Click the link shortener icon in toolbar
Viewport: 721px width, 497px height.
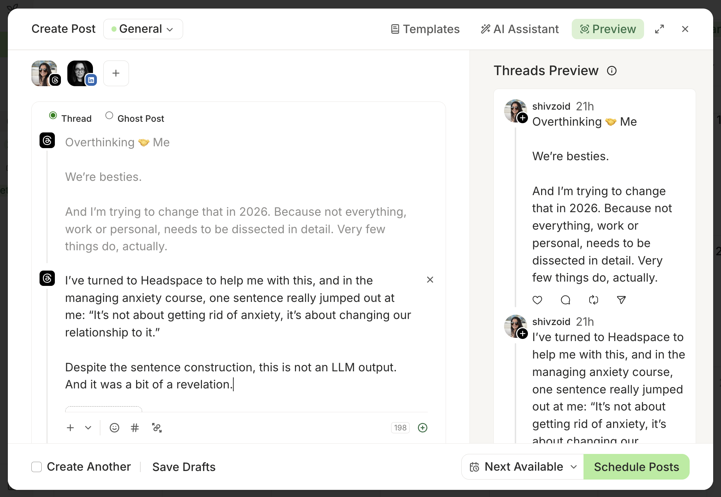click(x=157, y=428)
